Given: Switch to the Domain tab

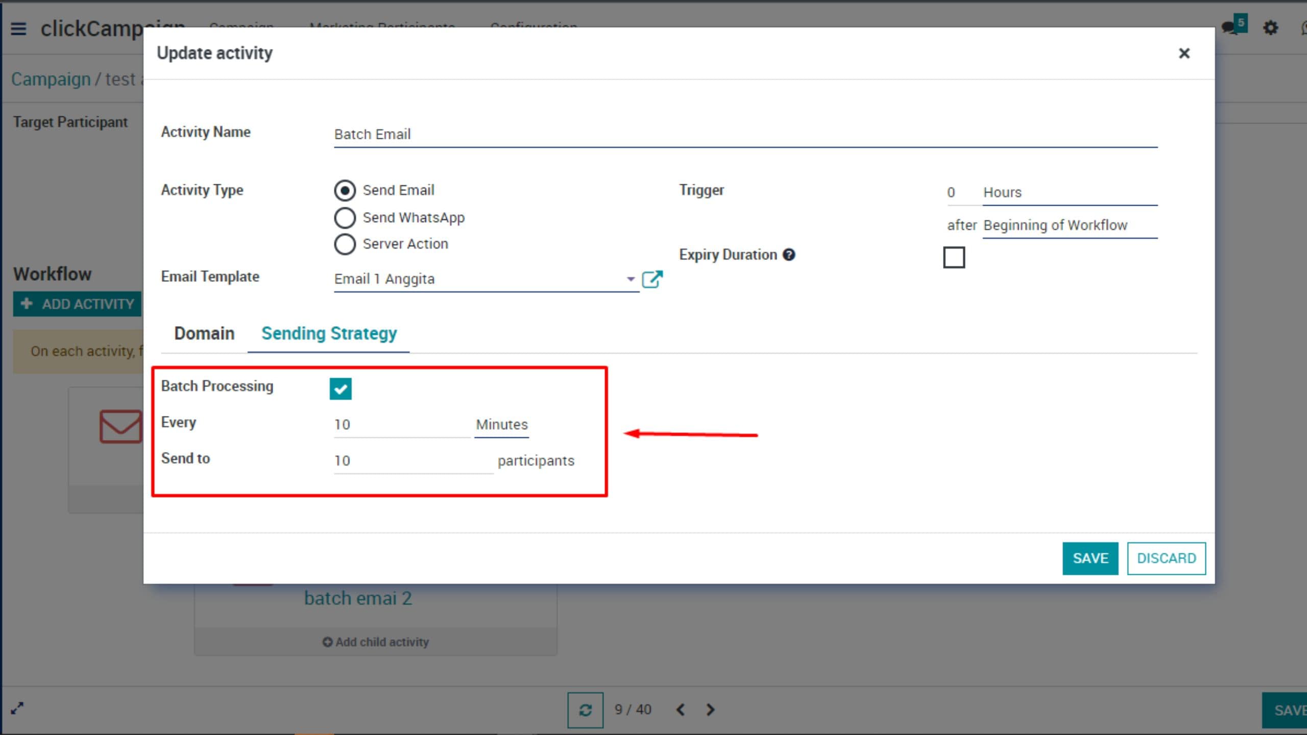Looking at the screenshot, I should tap(204, 333).
